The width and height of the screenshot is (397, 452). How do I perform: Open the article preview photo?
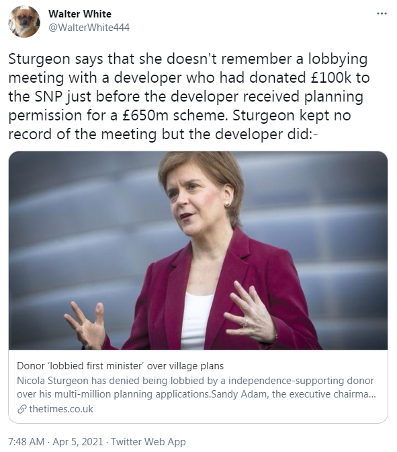tap(198, 250)
